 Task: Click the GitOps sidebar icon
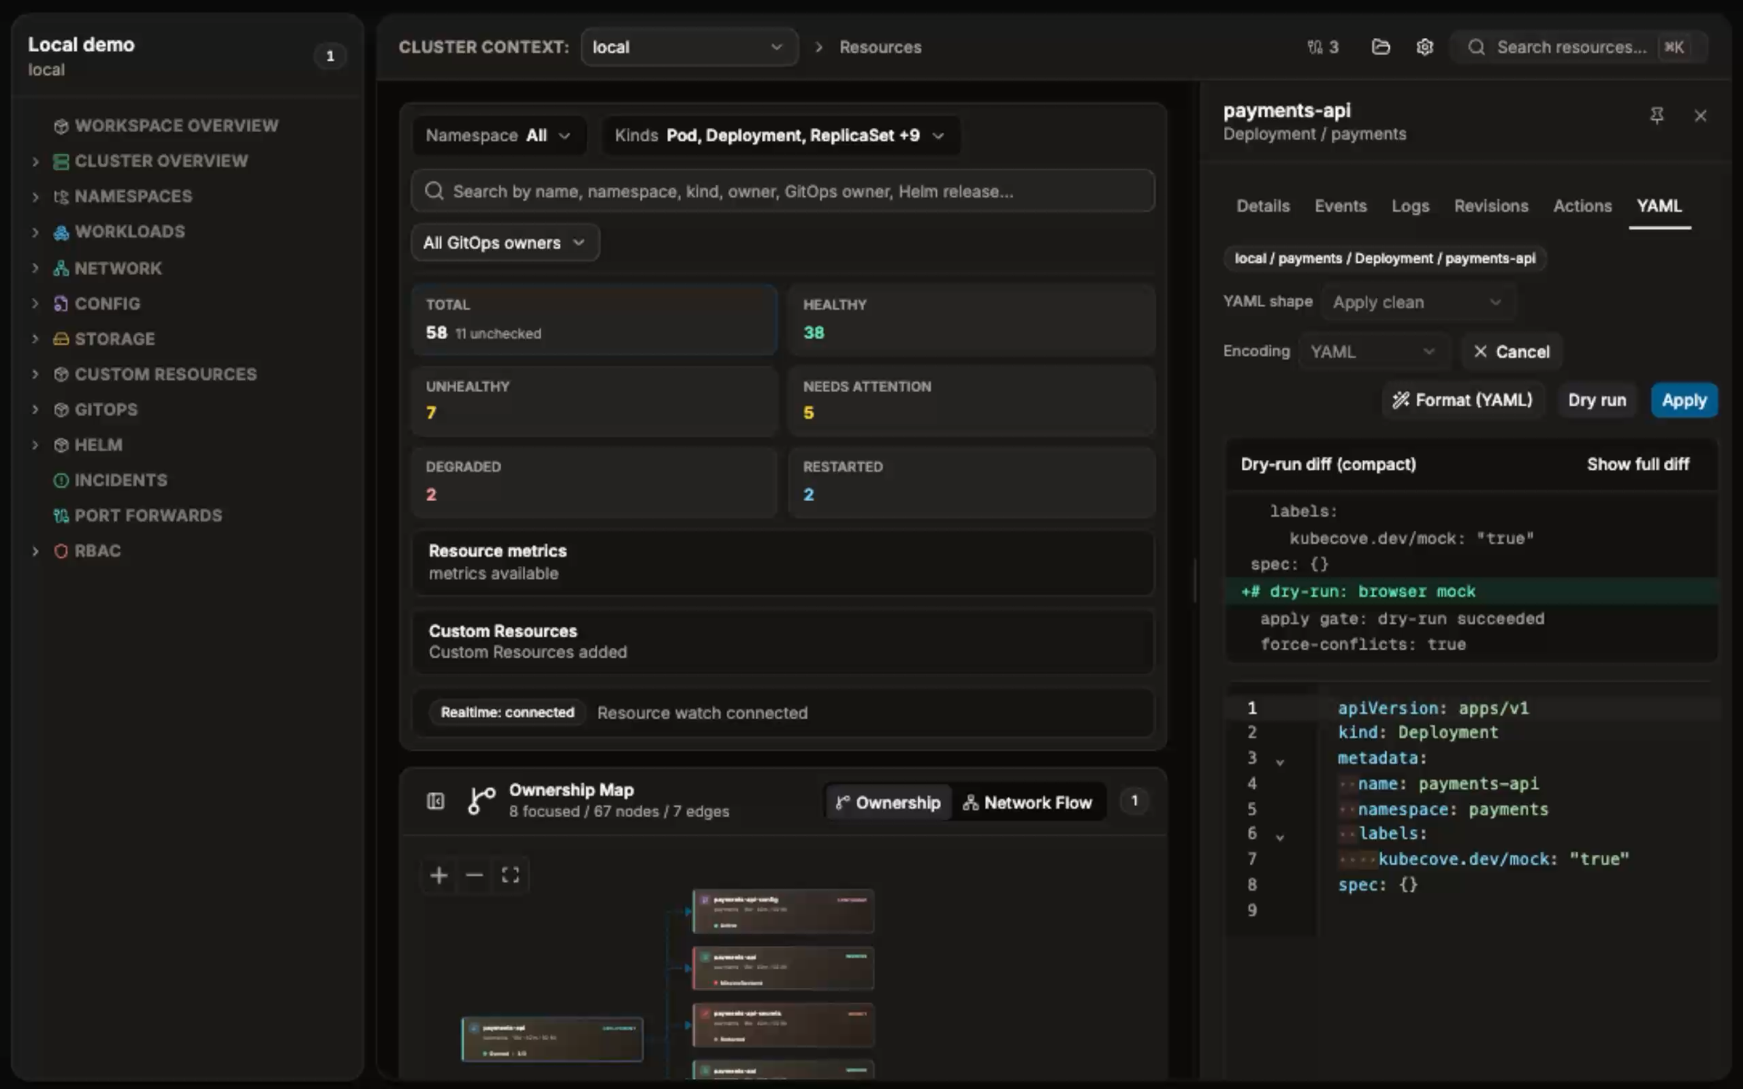point(61,409)
